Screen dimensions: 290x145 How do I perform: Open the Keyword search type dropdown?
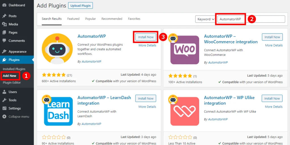205,19
